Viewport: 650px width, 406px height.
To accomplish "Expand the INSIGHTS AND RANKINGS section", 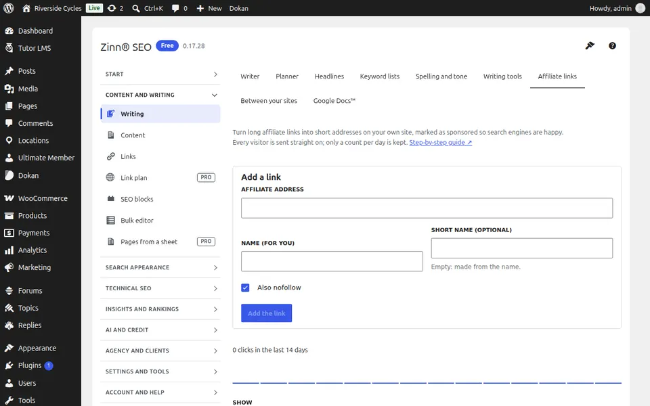I will (x=160, y=309).
